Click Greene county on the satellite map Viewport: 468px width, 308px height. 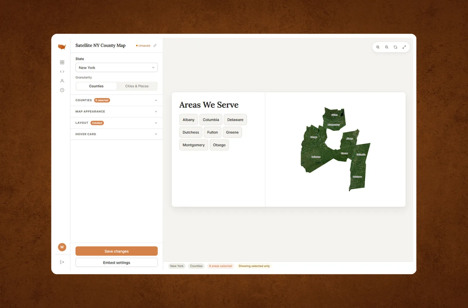344,154
